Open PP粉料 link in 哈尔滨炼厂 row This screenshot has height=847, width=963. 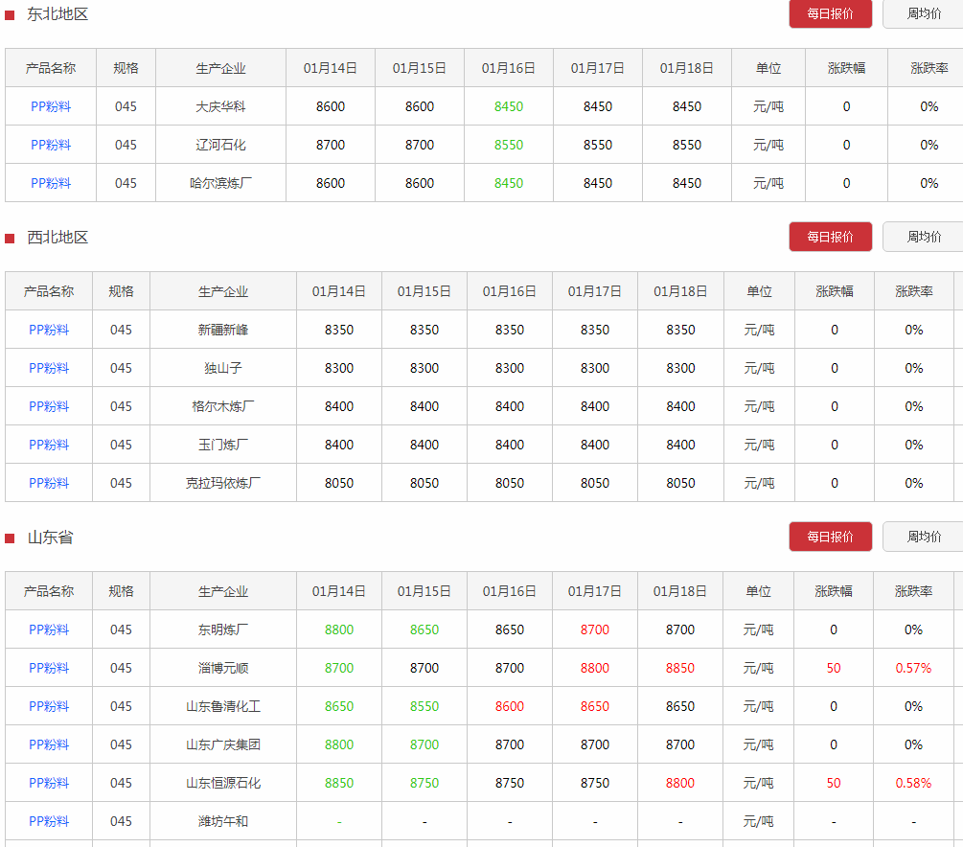point(51,183)
